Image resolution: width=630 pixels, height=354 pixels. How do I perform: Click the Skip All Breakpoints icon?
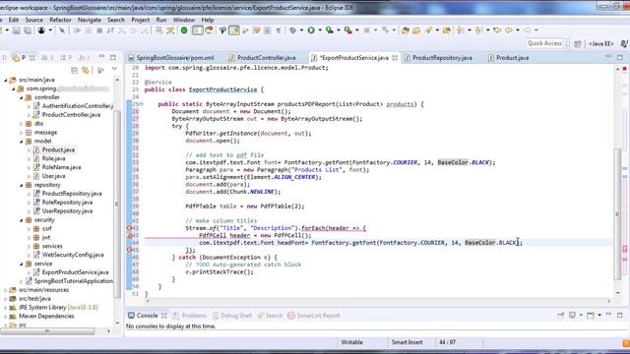[x=62, y=30]
